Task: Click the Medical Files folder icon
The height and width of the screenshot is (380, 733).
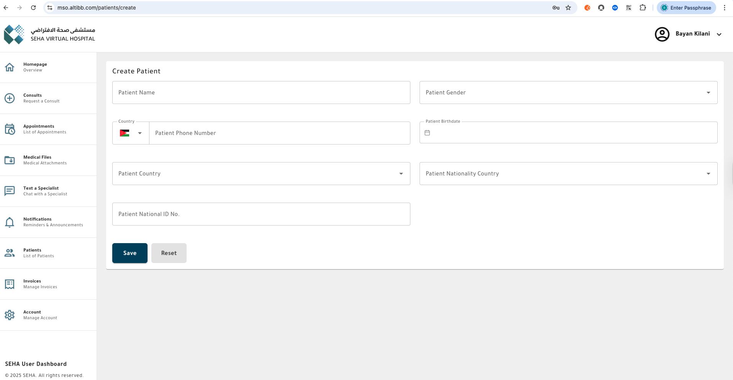Action: click(10, 160)
